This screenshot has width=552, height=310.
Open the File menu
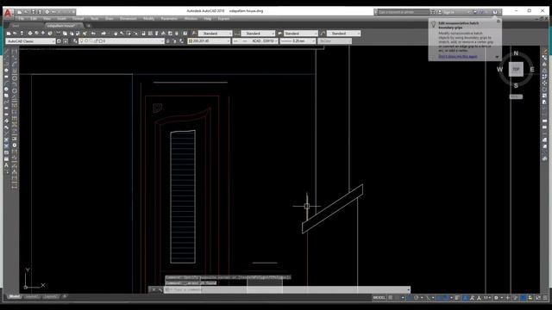pyautogui.click(x=22, y=19)
